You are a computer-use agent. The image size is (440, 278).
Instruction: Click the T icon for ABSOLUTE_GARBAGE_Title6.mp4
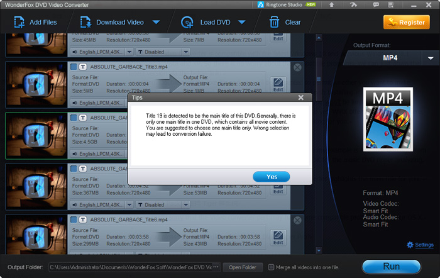click(82, 220)
